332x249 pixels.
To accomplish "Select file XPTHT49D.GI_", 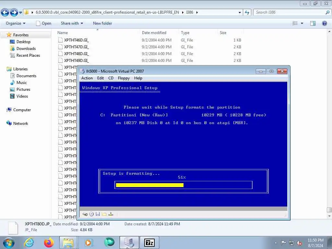I will (77, 60).
